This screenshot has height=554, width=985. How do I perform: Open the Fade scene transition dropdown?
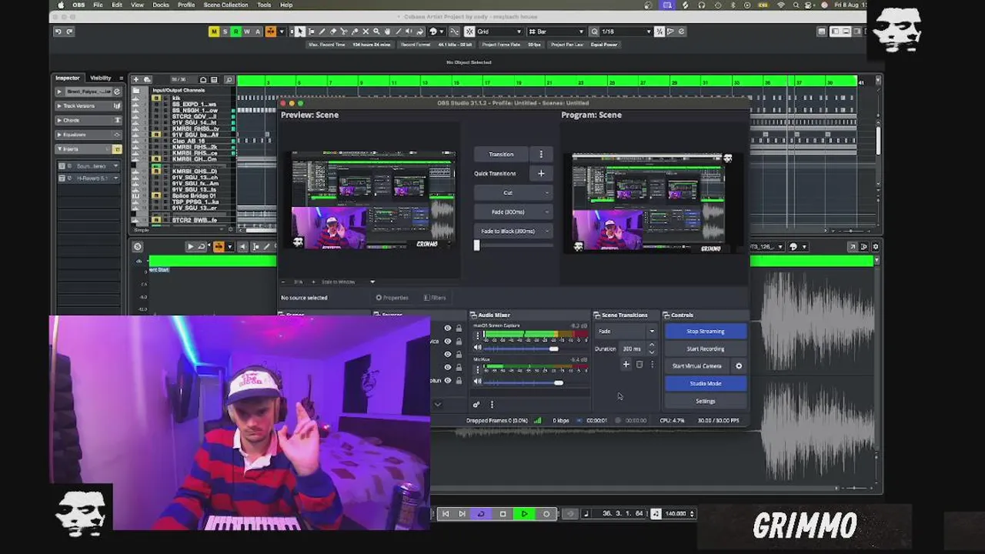[626, 331]
